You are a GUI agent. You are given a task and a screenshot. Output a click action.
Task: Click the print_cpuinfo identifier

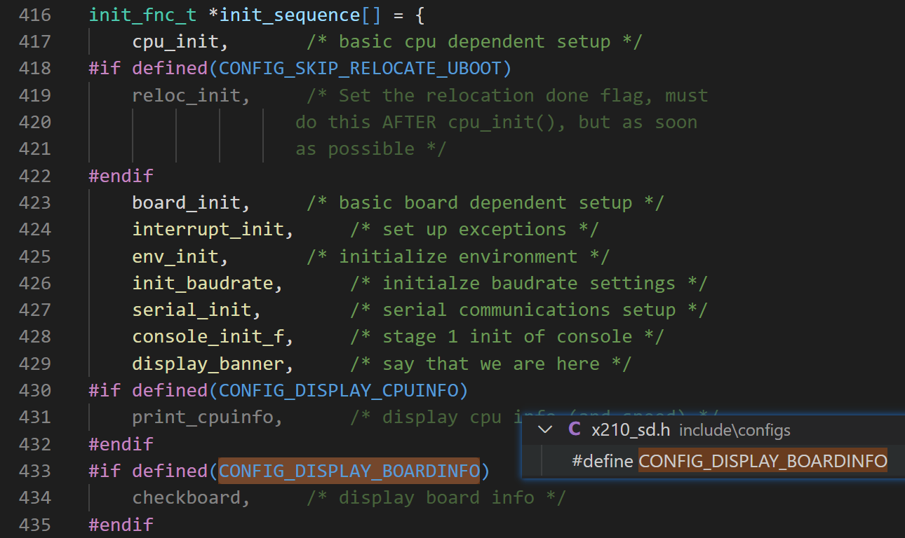202,418
